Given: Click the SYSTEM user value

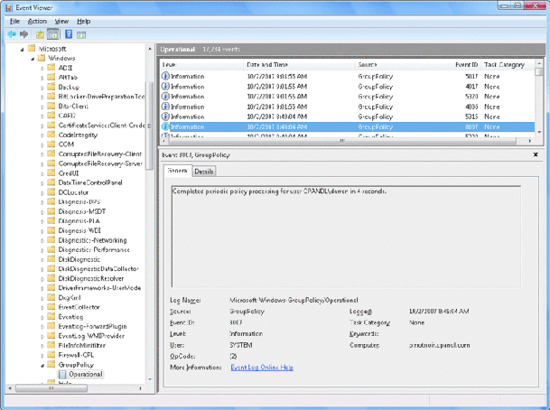Looking at the screenshot, I should tap(241, 345).
